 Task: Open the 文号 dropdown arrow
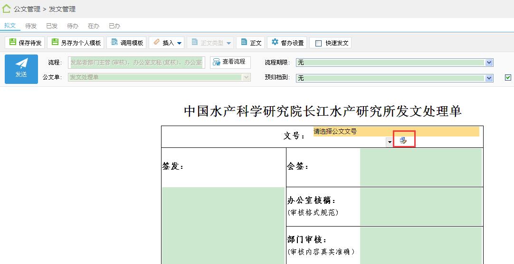[x=389, y=142]
